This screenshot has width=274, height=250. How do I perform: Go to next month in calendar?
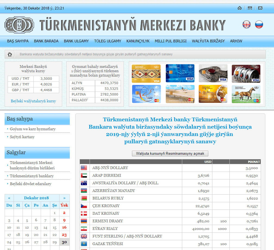[x=64, y=198]
